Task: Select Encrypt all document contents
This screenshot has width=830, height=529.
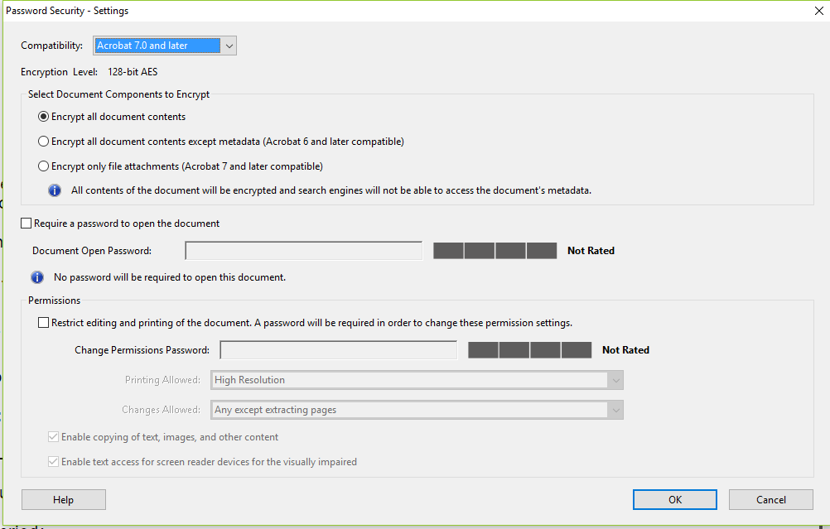Action: [x=44, y=117]
